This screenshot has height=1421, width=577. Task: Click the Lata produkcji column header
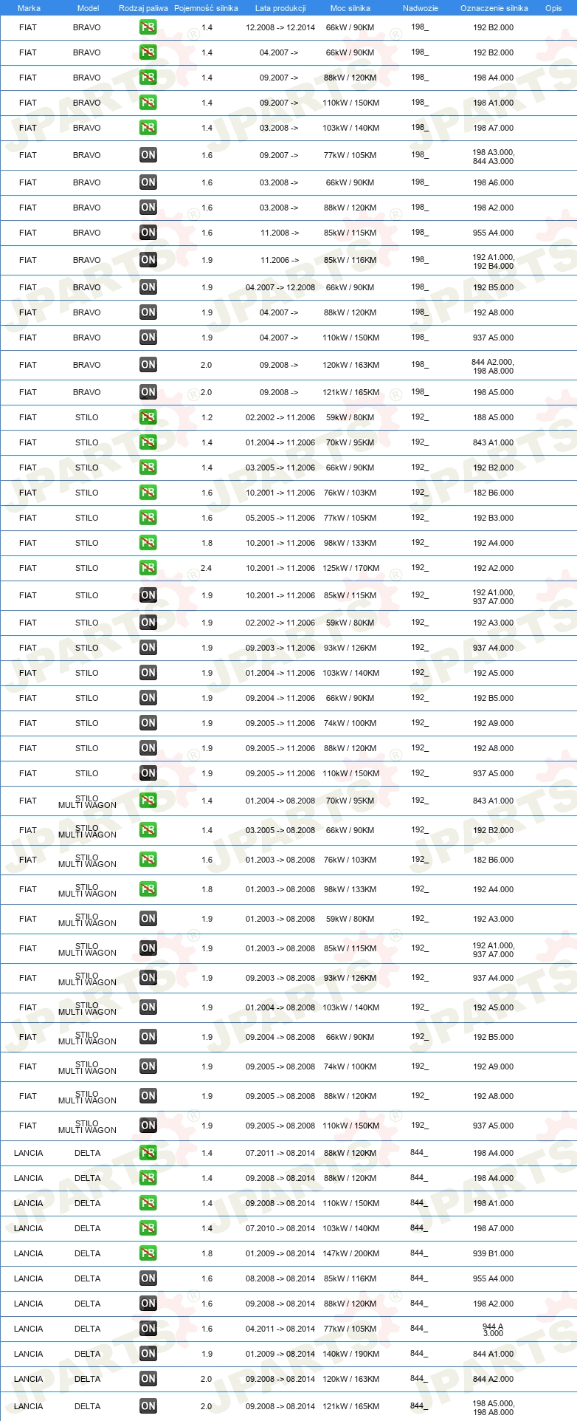tap(280, 8)
